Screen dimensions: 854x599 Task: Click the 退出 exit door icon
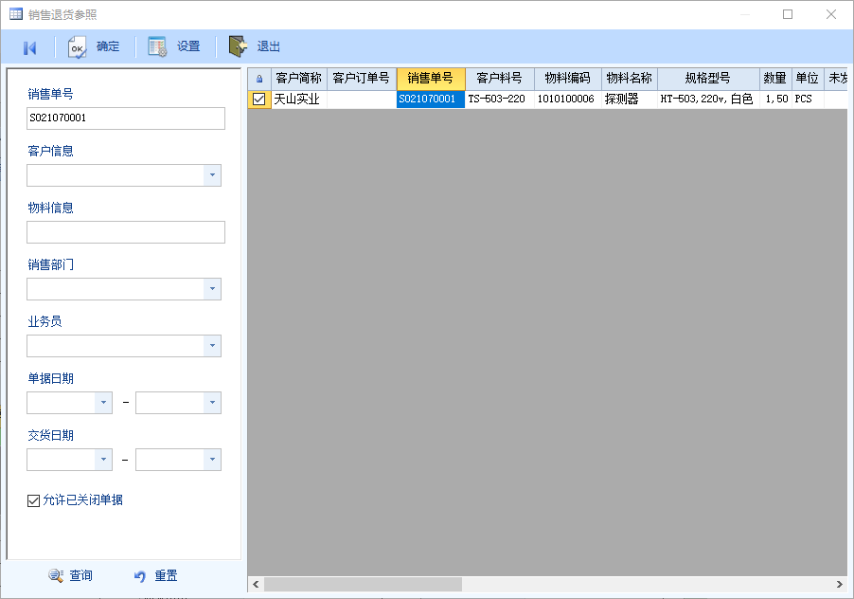238,46
